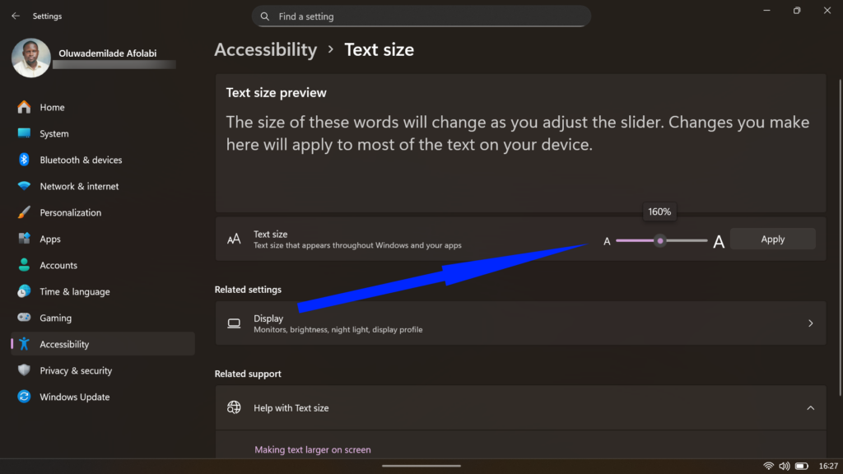
Task: Expand the Display related settings entry
Action: point(520,323)
